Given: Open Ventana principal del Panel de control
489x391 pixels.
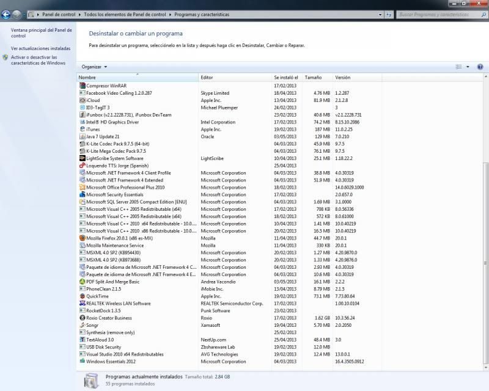Looking at the screenshot, I should [42, 33].
